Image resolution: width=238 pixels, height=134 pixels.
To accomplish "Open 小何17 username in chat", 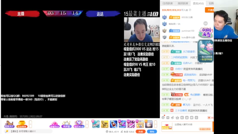I will pos(179,69).
